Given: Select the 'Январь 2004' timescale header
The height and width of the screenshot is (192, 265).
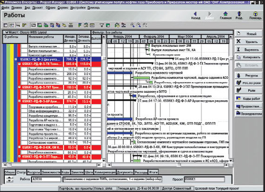Looking at the screenshot, I should (x=123, y=37).
